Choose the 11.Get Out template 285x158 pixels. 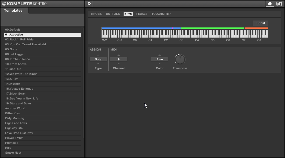point(42,69)
